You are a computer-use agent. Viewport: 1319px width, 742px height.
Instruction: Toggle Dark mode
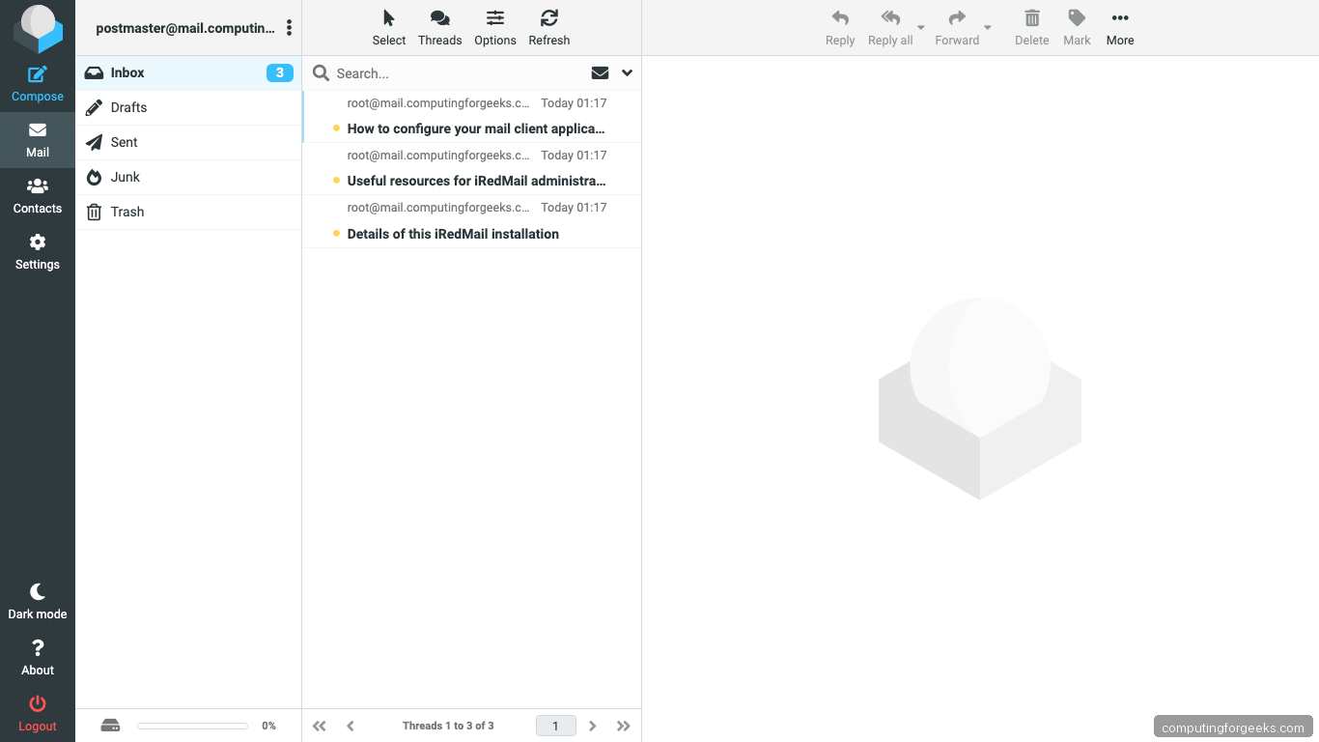(38, 600)
